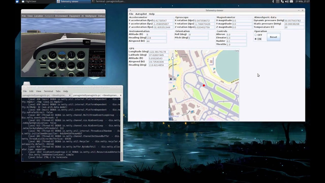
Task: Open Help menu in Telemetry viewer
Action: 152,14
